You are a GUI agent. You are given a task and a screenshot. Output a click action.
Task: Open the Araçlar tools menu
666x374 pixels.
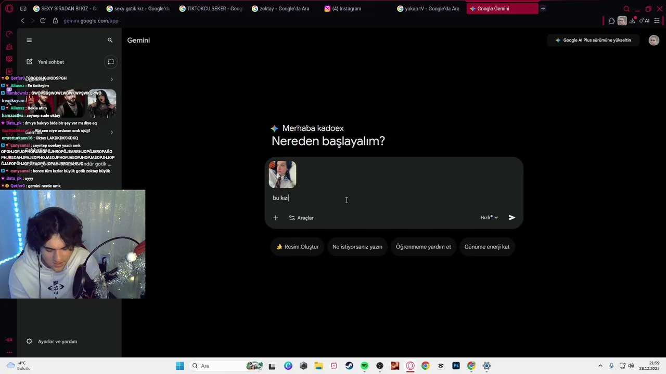coord(301,218)
